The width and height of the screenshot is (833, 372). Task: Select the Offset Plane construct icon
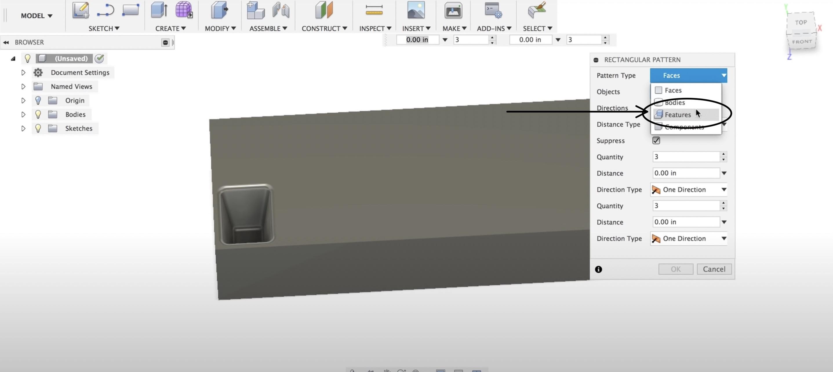click(324, 10)
